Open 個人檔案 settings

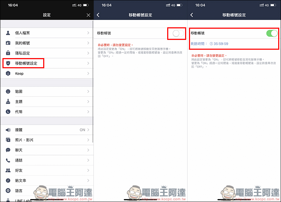[47, 33]
